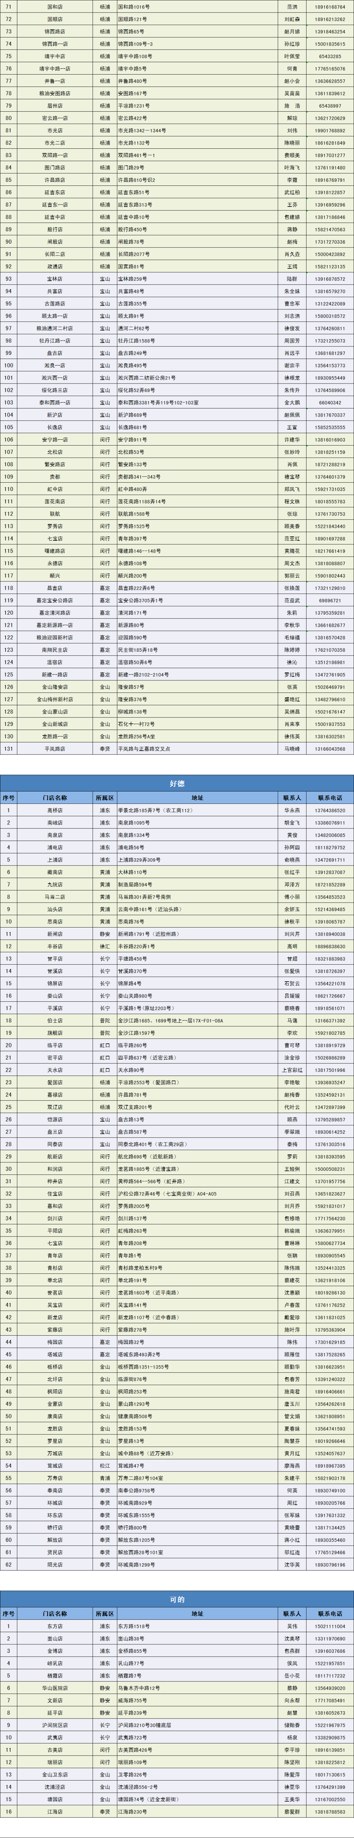The height and width of the screenshot is (1838, 354).
Task: Click the store name 沪闵院区店
Action: tap(55, 1725)
